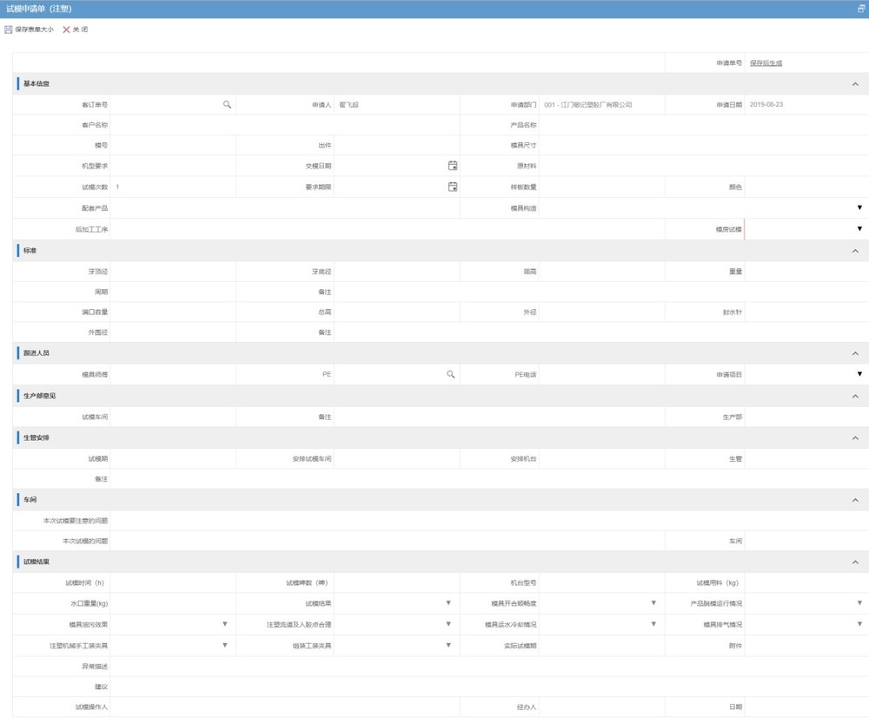869x723 pixels.
Task: Click the 保存后生成 link
Action: tap(766, 63)
